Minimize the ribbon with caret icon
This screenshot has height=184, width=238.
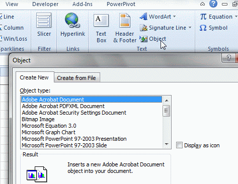coord(202,4)
